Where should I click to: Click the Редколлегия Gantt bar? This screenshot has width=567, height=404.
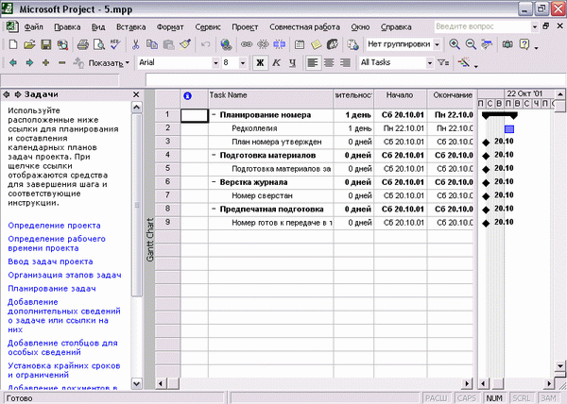tap(509, 129)
